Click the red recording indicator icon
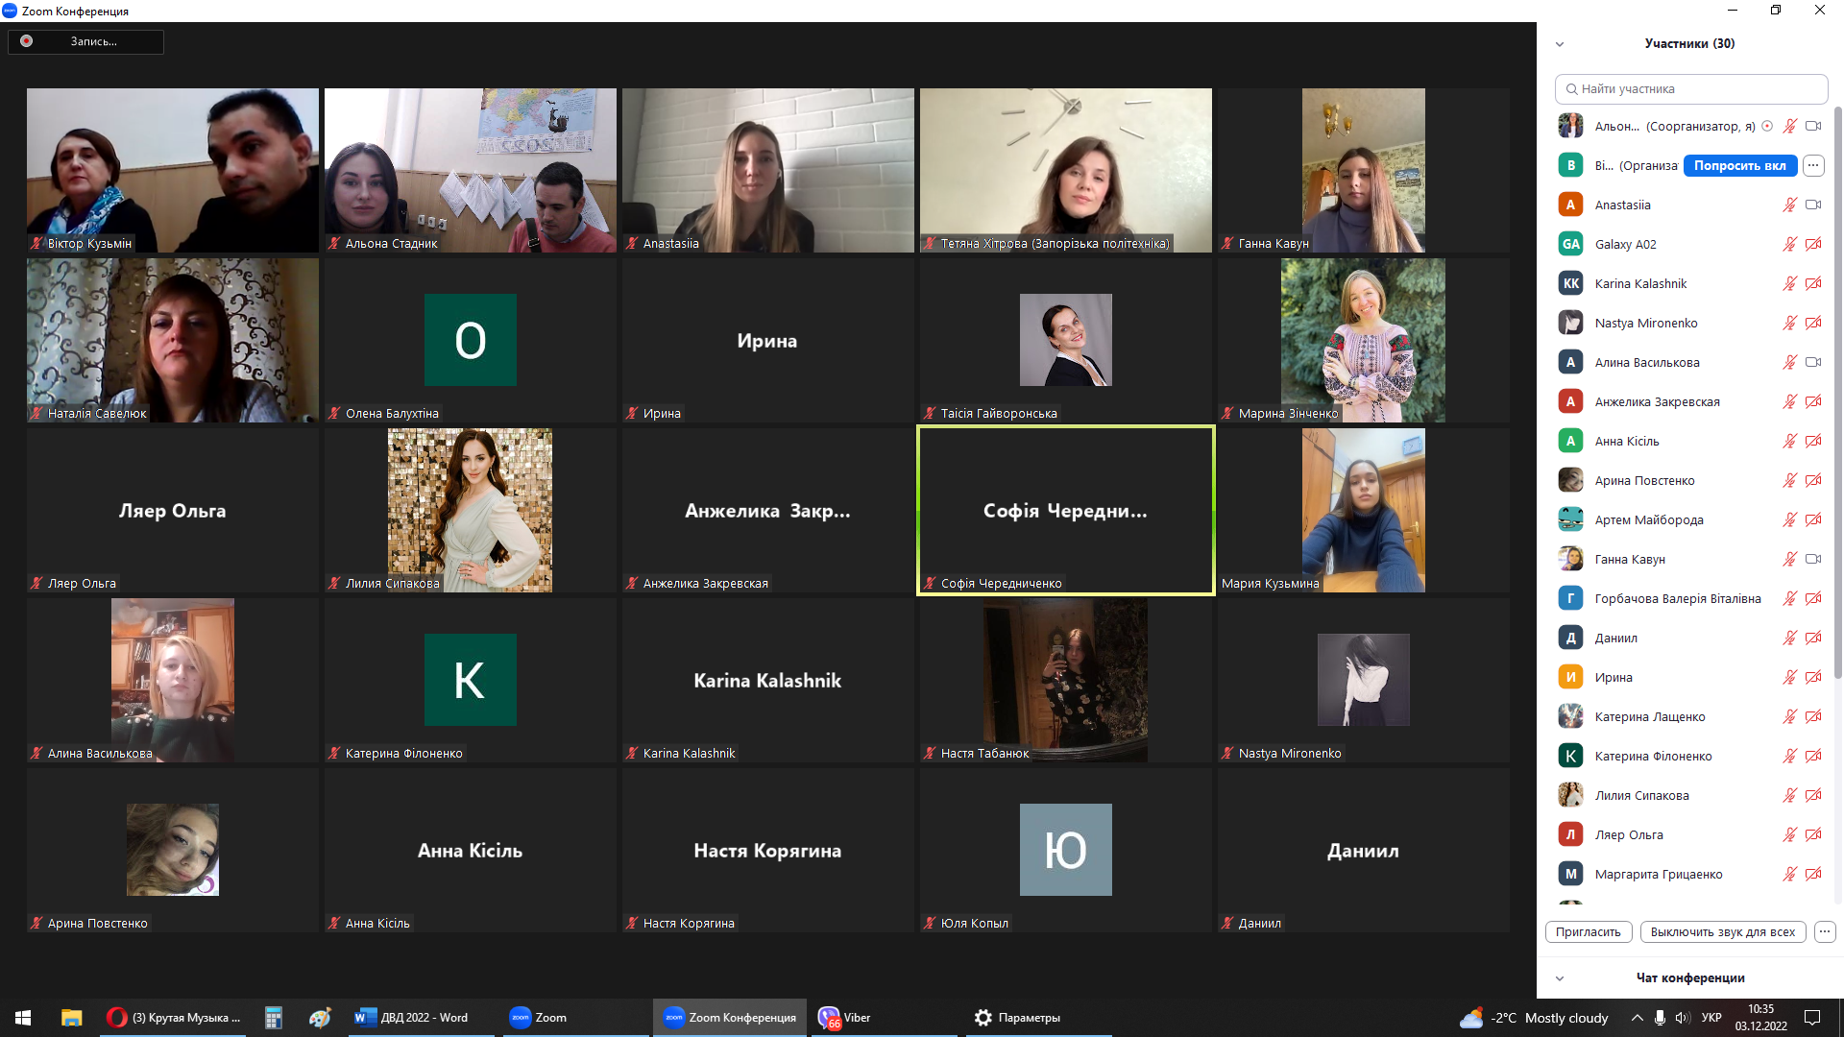This screenshot has width=1844, height=1037. click(27, 41)
